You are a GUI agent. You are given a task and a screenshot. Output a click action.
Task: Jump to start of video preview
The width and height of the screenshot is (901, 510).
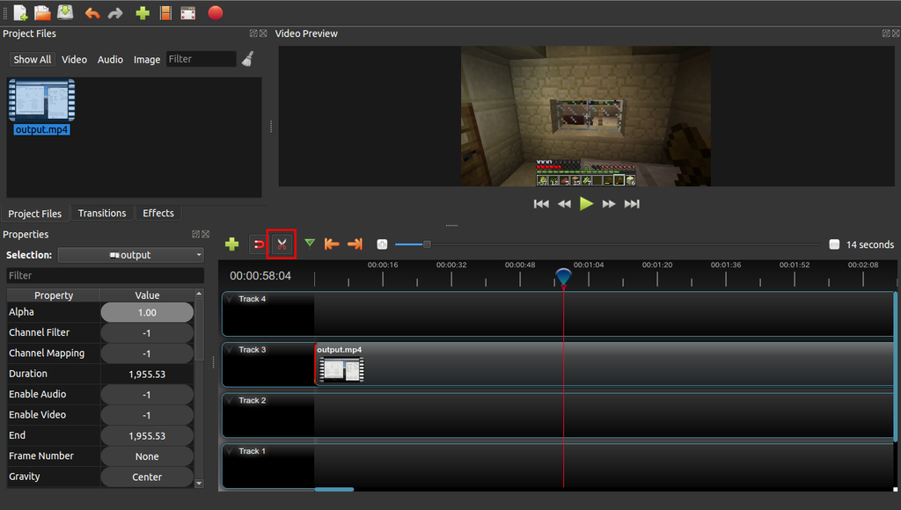(x=541, y=204)
